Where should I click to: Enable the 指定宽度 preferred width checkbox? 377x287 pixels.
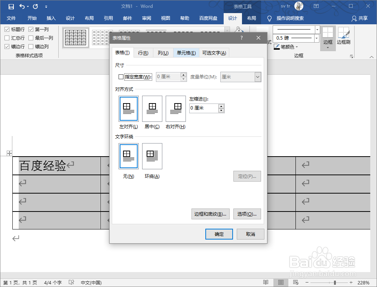121,77
